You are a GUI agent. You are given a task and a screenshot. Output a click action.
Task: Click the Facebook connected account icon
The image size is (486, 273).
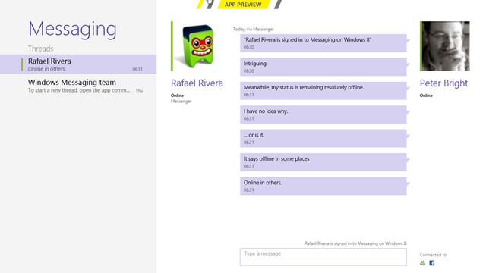(x=432, y=263)
